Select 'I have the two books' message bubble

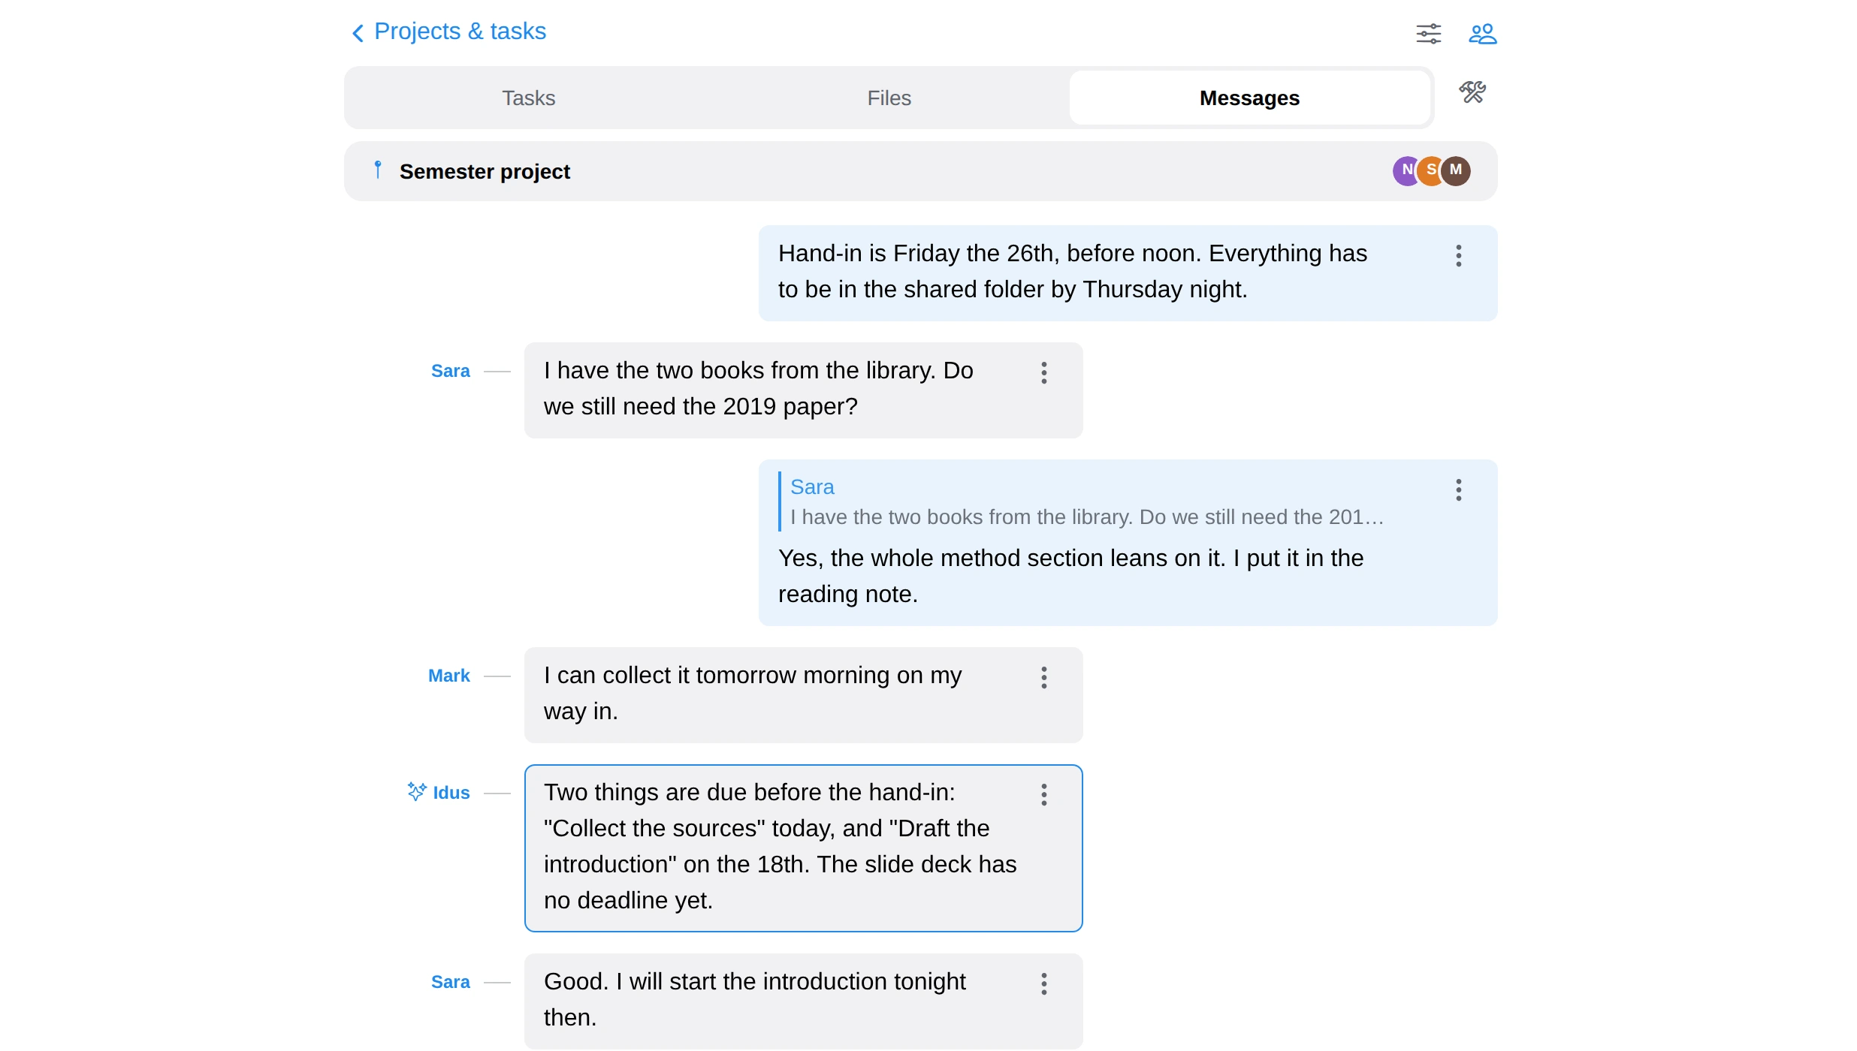(x=803, y=390)
